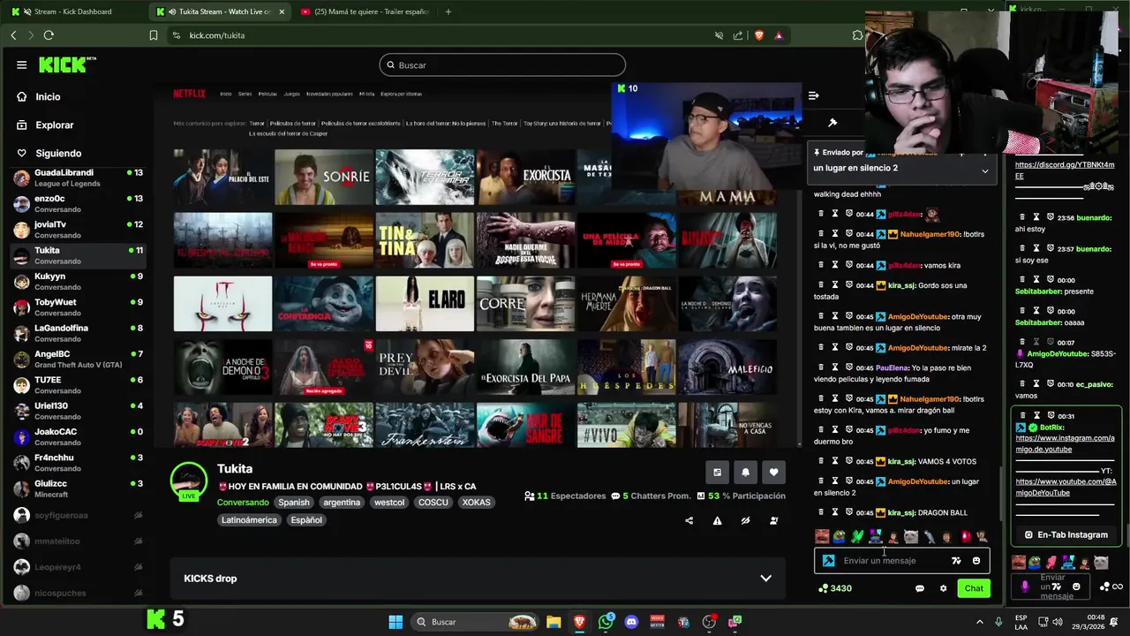Image resolution: width=1130 pixels, height=636 pixels.
Task: Open jovialTv channel in sidebar
Action: [x=79, y=230]
